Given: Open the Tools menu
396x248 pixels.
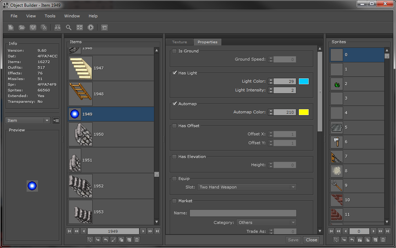Looking at the screenshot, I should tap(50, 16).
